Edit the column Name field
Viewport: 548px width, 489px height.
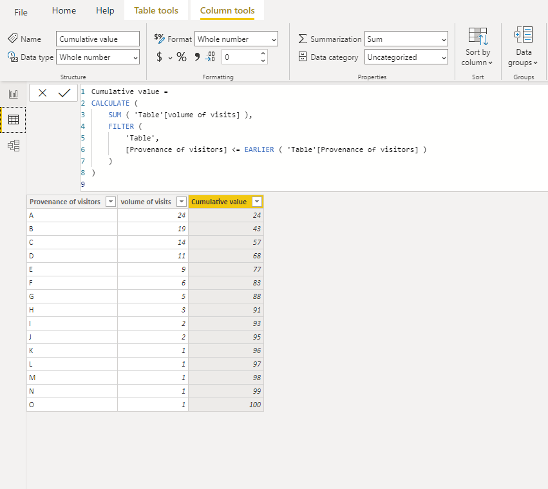(98, 39)
